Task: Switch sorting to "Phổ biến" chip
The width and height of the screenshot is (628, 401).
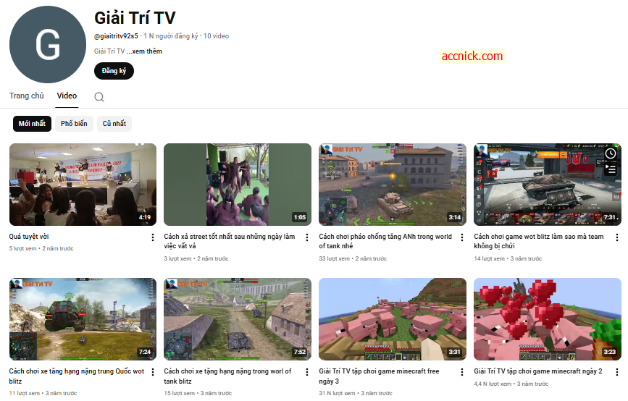Action: point(74,124)
